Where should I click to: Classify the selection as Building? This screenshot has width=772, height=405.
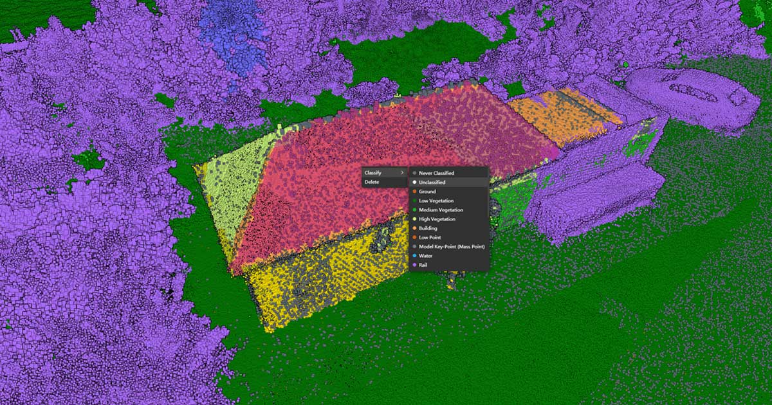click(428, 228)
